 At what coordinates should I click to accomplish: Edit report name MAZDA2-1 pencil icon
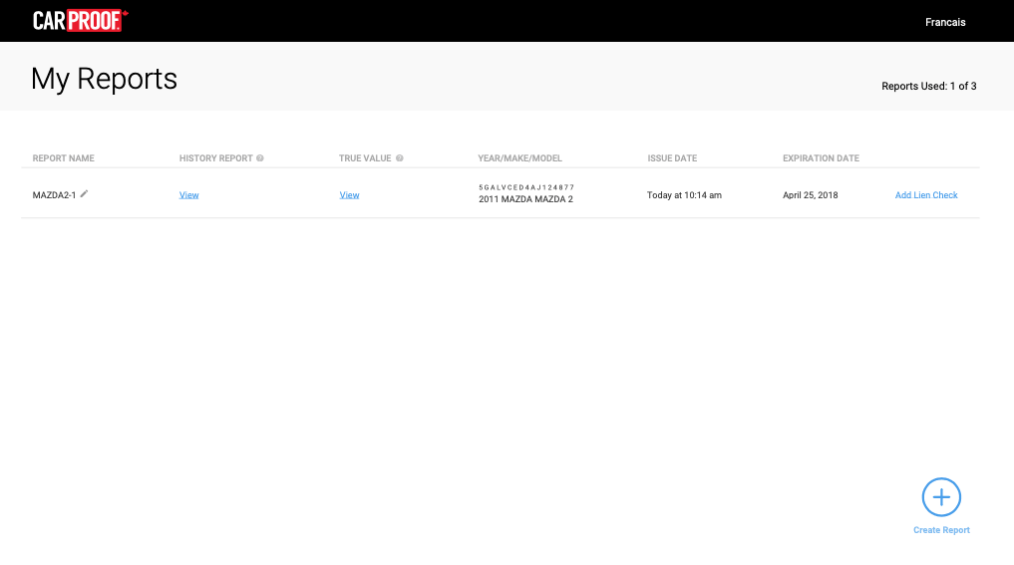[x=84, y=193]
